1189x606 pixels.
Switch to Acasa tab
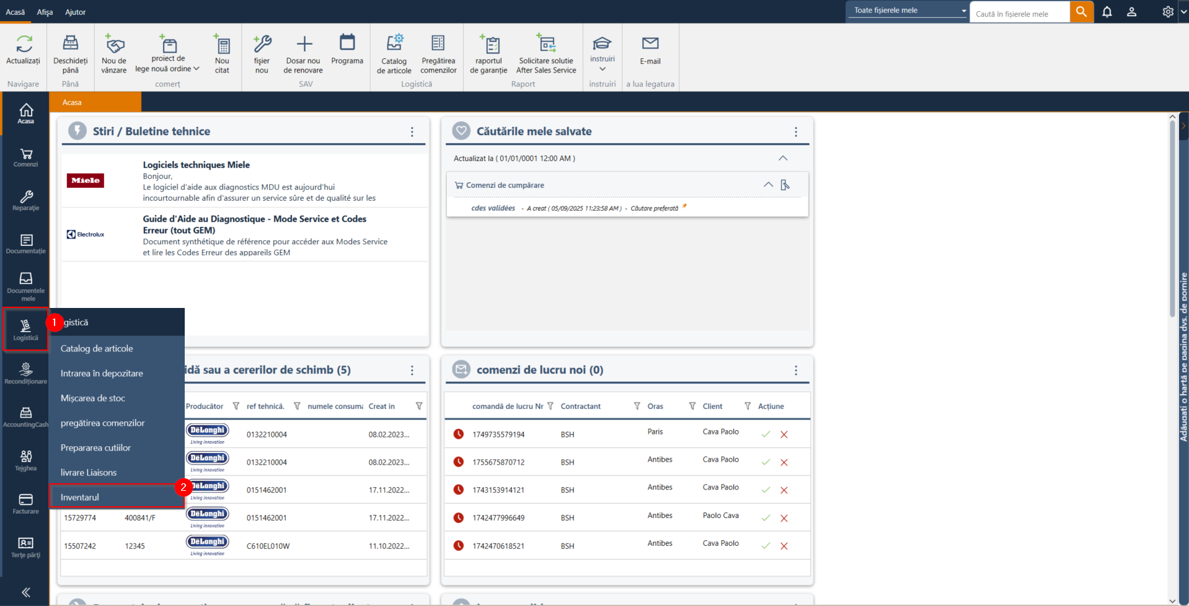click(95, 102)
